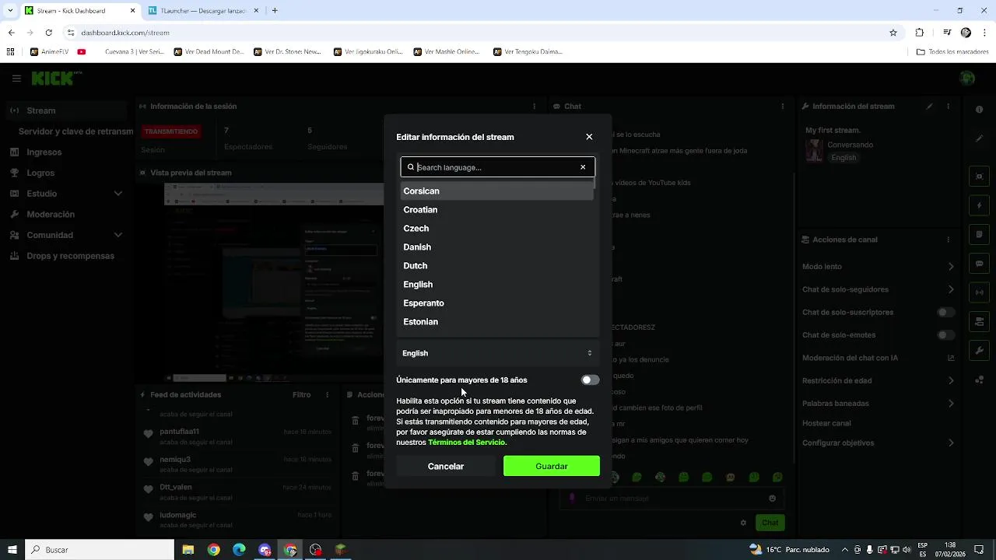Expand Palabras baneadas settings
The height and width of the screenshot is (560, 996).
(x=878, y=404)
